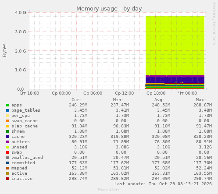Click the 'unused' legend label

click(19, 147)
